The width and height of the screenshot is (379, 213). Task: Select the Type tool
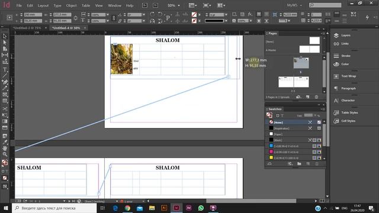coord(5,70)
